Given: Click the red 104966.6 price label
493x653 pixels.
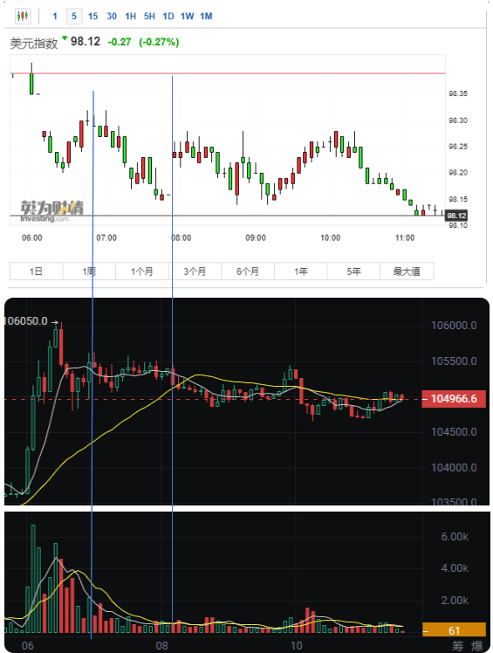Looking at the screenshot, I should tap(454, 399).
